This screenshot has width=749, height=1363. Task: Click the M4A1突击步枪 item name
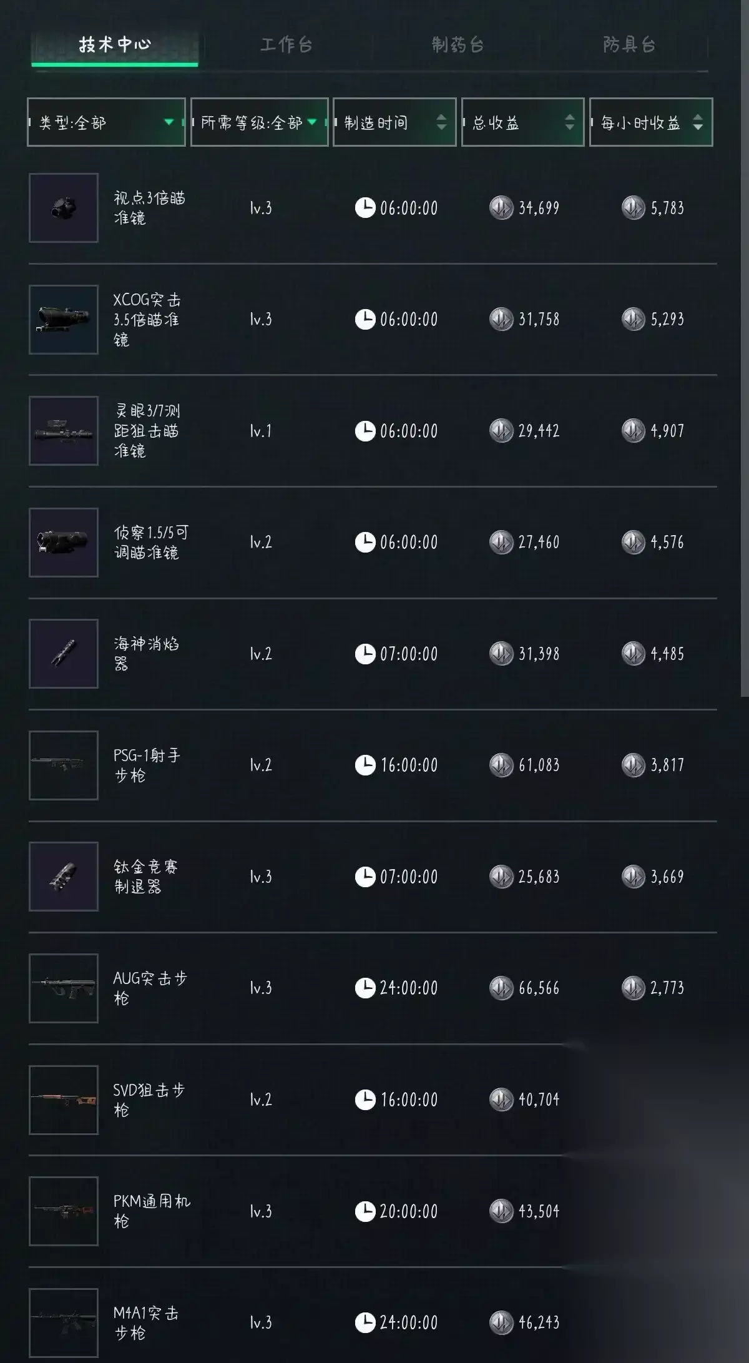tap(146, 1322)
